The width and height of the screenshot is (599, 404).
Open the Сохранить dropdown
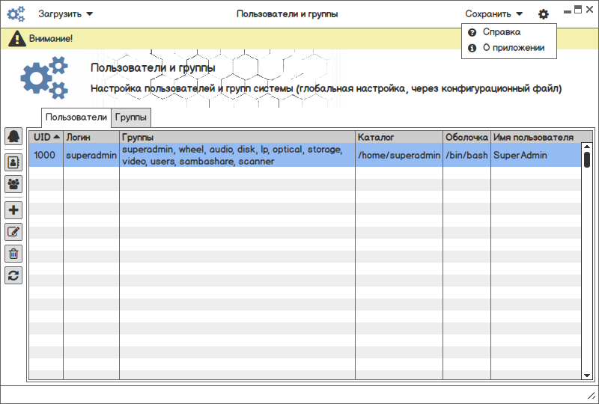tap(493, 13)
